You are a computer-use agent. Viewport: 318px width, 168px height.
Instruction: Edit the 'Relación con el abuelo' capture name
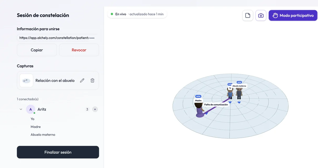click(82, 80)
